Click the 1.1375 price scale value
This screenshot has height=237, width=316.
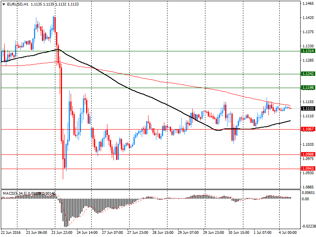tap(308, 32)
